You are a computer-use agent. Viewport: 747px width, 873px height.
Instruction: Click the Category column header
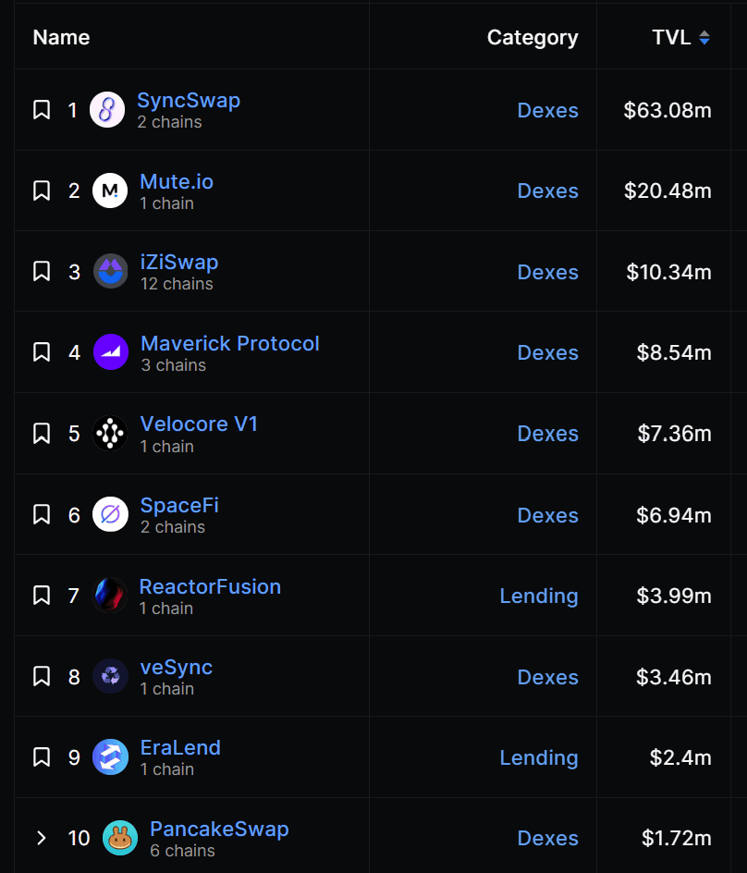click(x=533, y=37)
